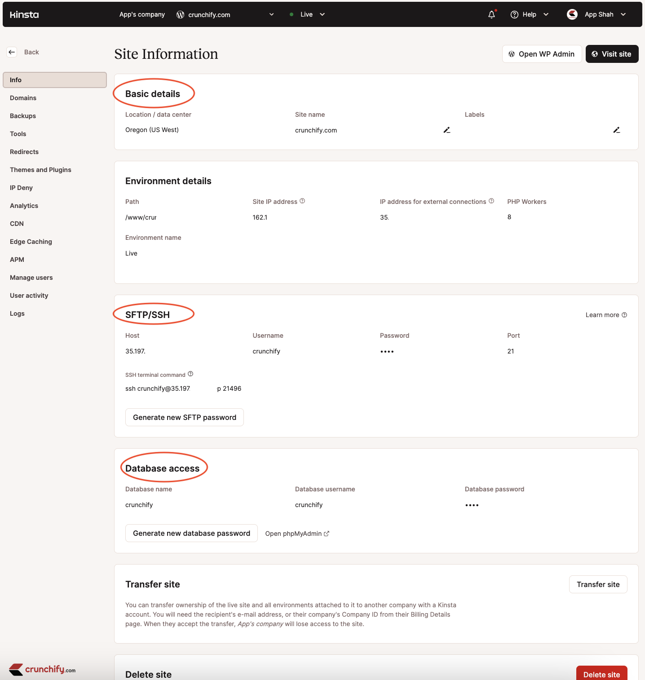
Task: Show SSH terminal command help icon
Action: pos(190,374)
